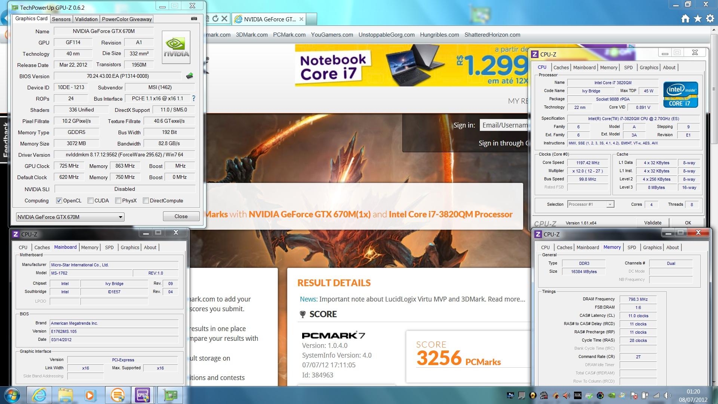The height and width of the screenshot is (404, 718).
Task: Click the GPU Name field NVIDIA GeForce GTX 670M
Action: point(104,31)
